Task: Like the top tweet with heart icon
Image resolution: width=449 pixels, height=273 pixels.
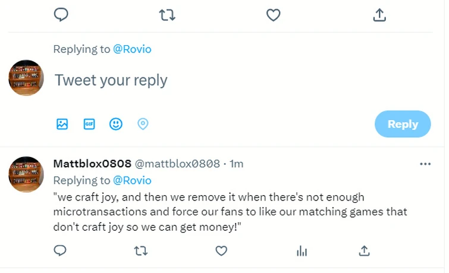Action: tap(273, 15)
